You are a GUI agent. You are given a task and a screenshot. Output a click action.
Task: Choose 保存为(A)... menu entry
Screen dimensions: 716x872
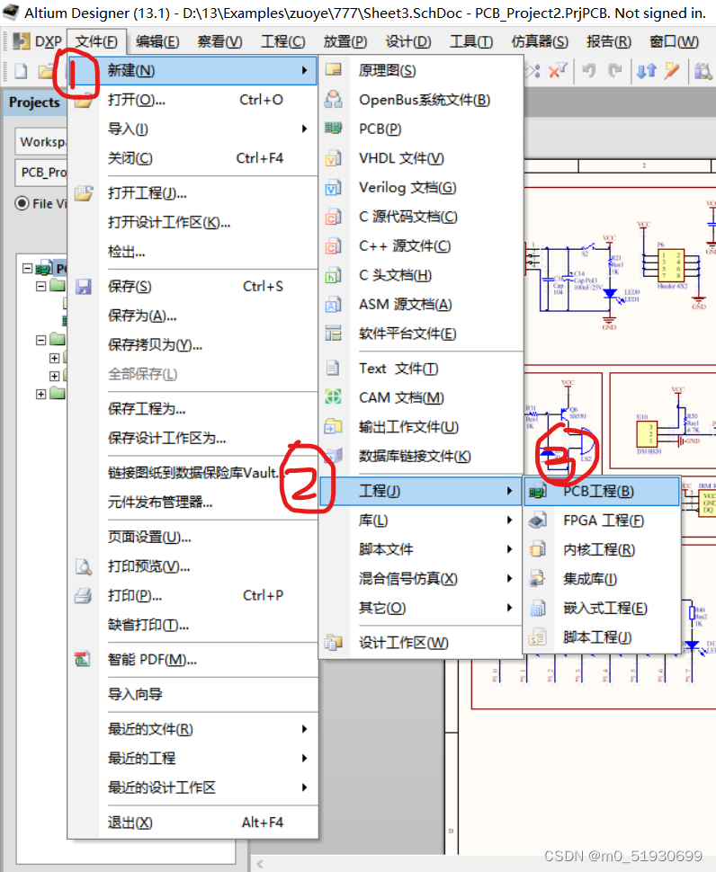(x=192, y=316)
